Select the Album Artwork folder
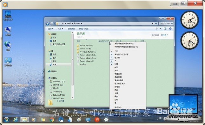This screenshot has height=125, width=205. tap(85, 46)
